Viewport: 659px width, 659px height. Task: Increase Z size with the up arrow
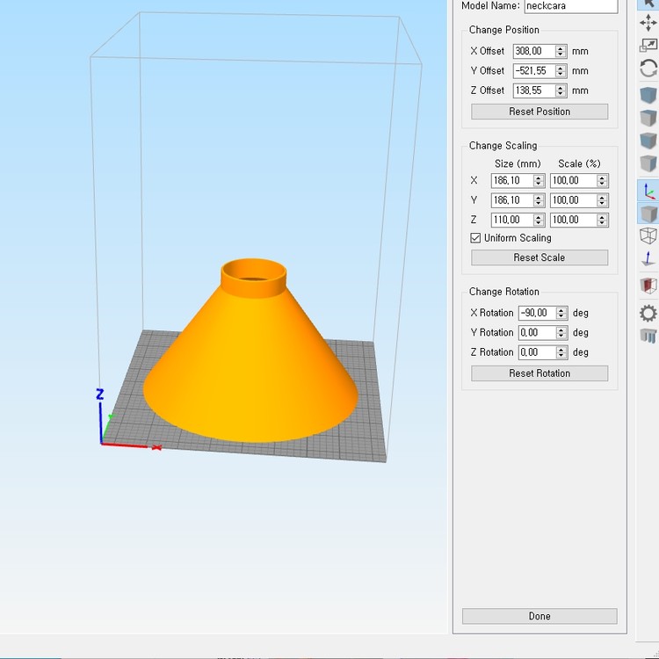click(539, 216)
